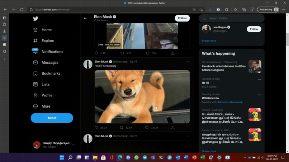Open Home in Twitter sidebar
This screenshot has width=289, height=162.
(x=42, y=30)
